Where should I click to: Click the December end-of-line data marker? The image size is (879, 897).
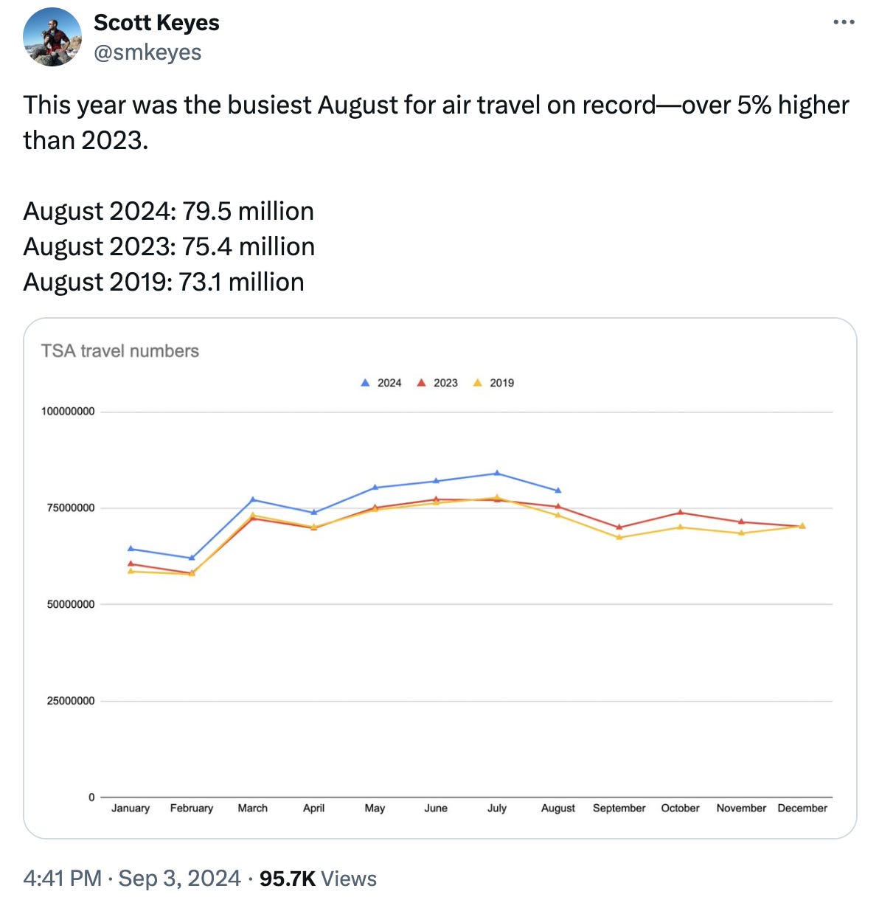tap(802, 526)
